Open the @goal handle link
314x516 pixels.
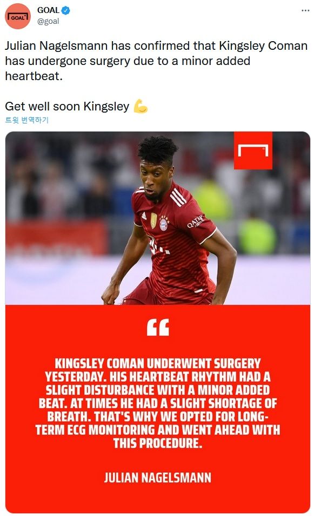click(48, 22)
